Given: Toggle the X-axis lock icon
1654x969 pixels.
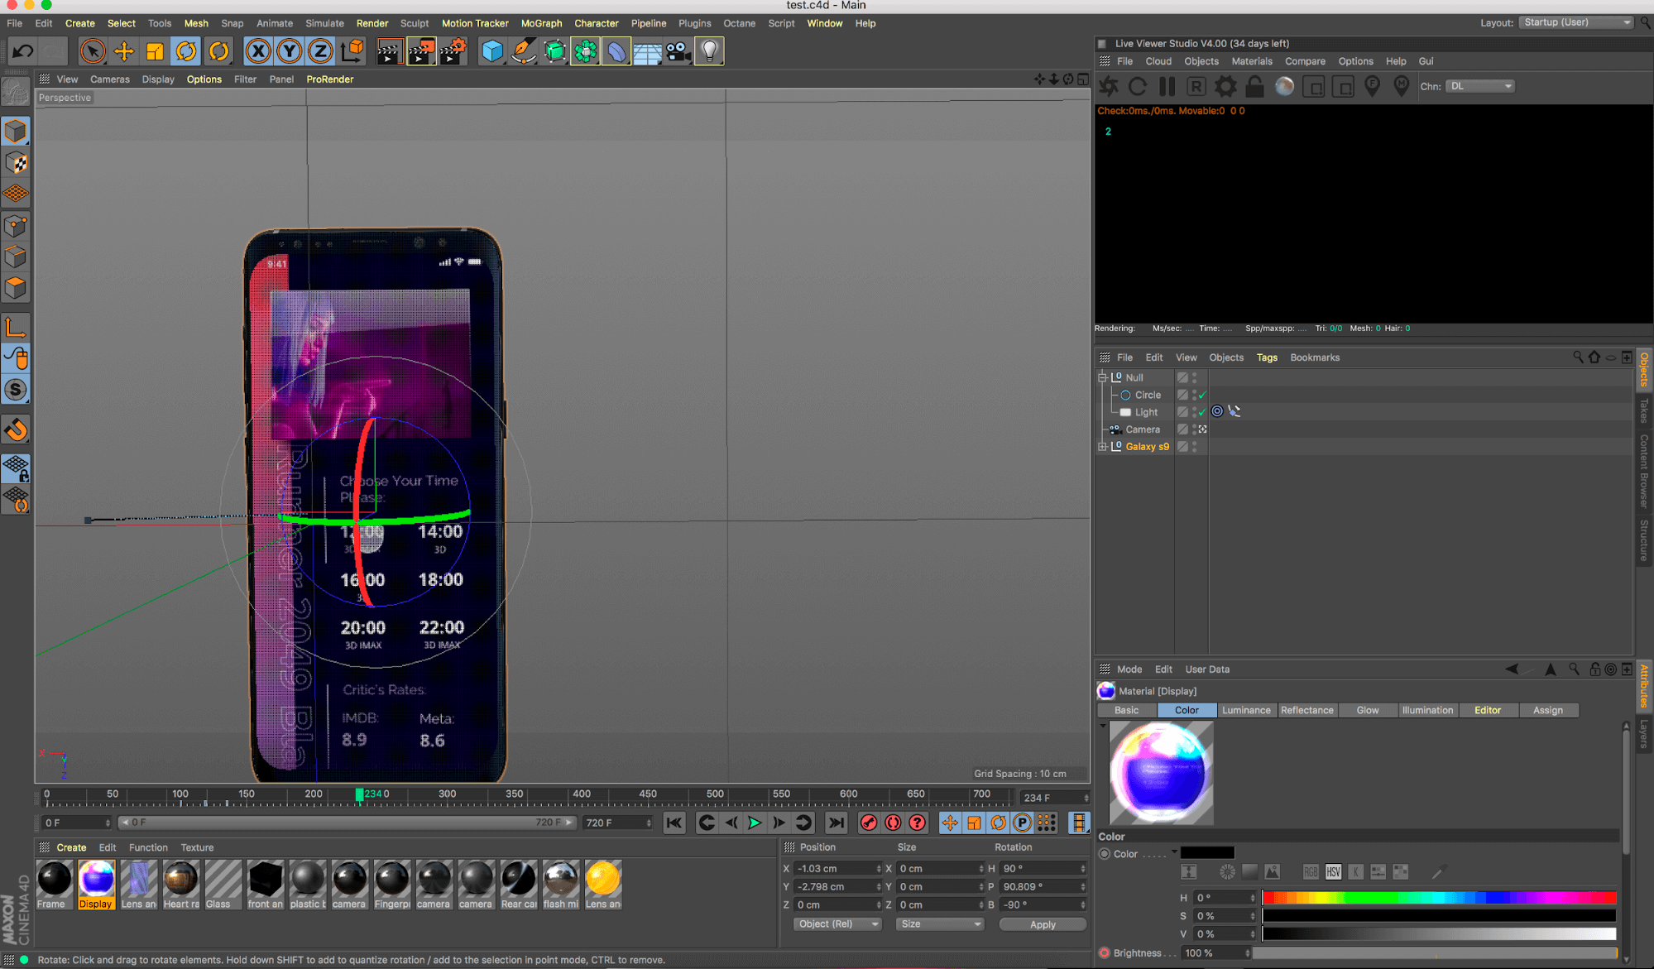Looking at the screenshot, I should [258, 51].
